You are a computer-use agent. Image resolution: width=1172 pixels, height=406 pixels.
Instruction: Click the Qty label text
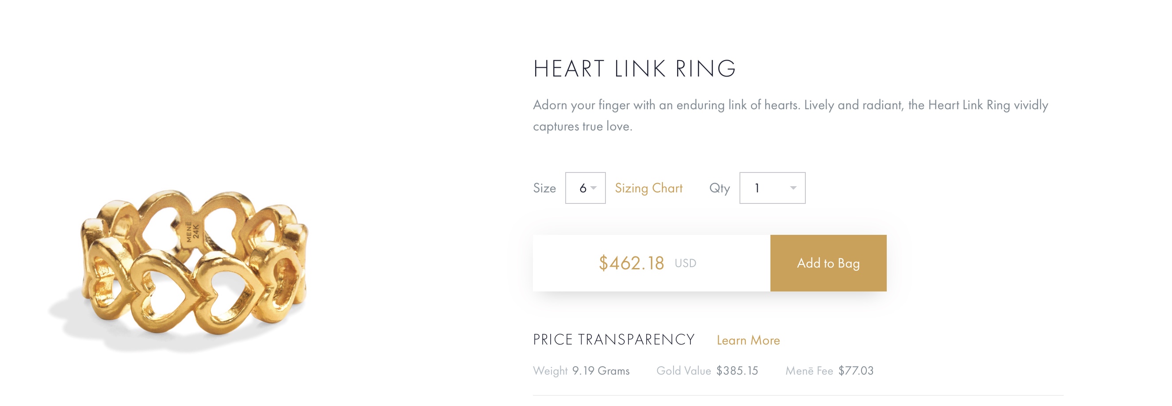[x=719, y=188]
